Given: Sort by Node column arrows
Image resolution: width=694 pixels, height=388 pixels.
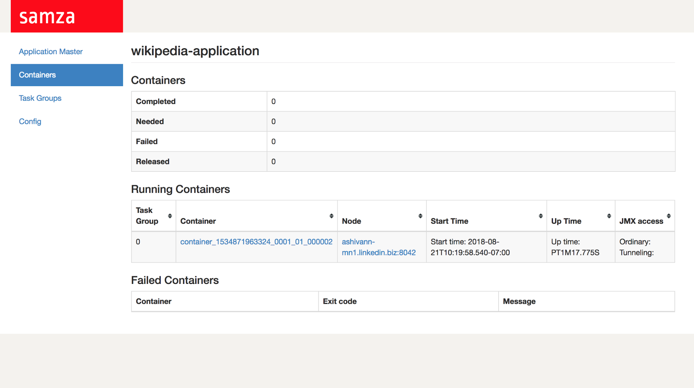Looking at the screenshot, I should coord(420,216).
